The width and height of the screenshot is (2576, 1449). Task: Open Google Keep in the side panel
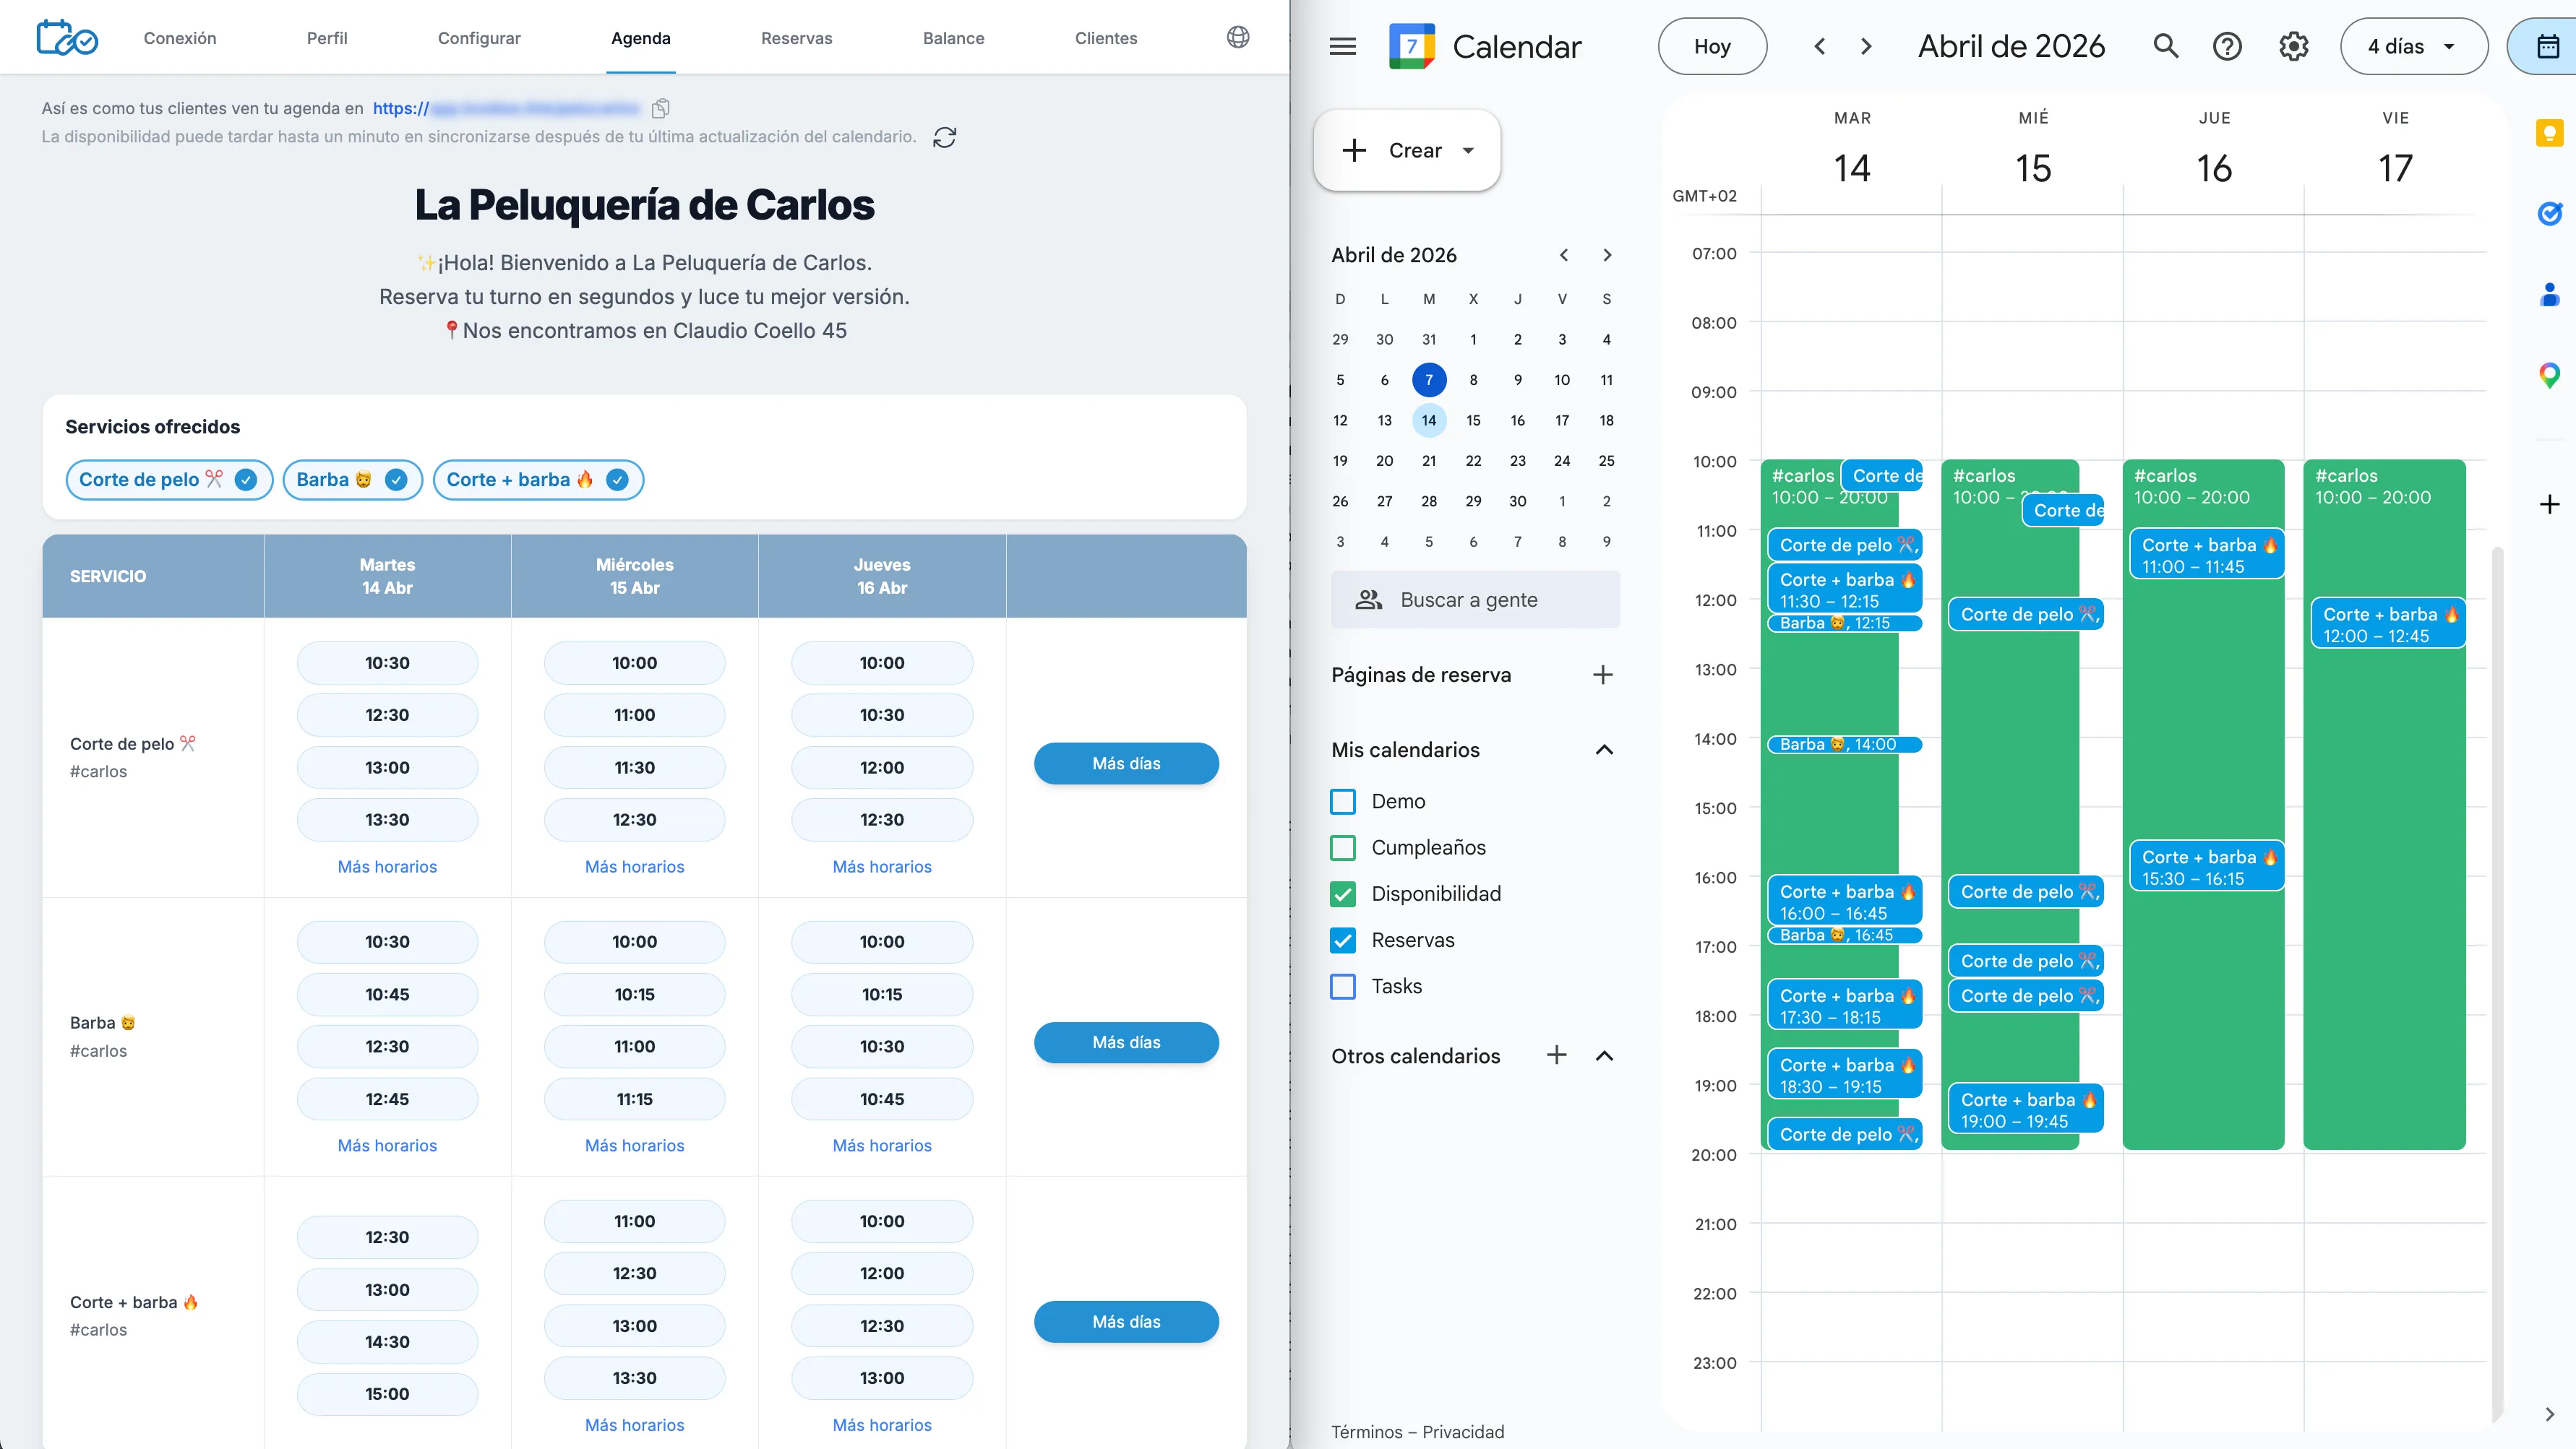click(2549, 133)
